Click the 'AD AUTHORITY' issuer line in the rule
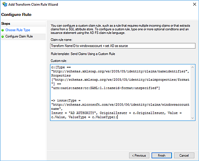199x161 pixels. [x=116, y=113]
